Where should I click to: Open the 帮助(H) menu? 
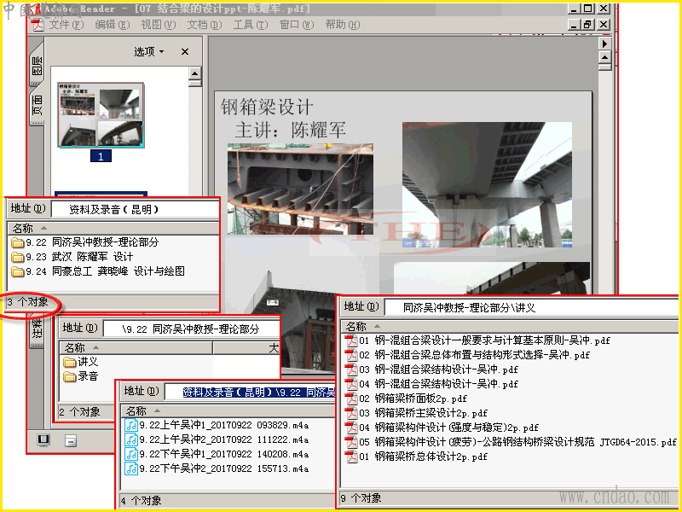[343, 25]
